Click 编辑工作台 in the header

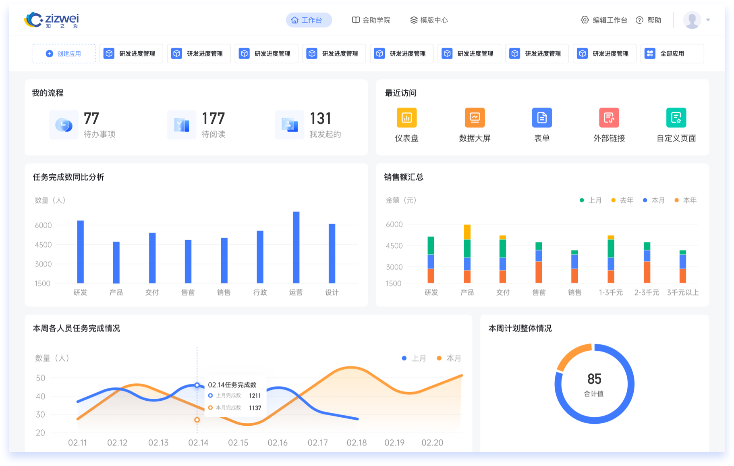click(x=604, y=20)
